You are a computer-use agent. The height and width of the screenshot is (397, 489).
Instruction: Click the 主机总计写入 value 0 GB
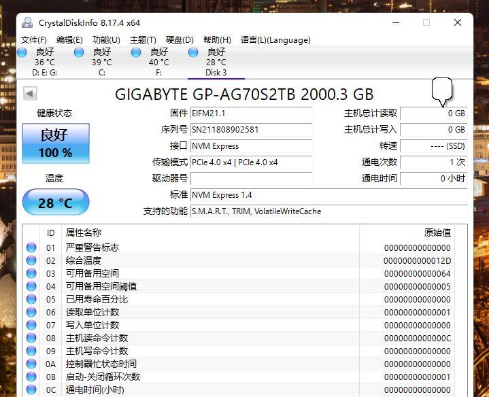(433, 130)
